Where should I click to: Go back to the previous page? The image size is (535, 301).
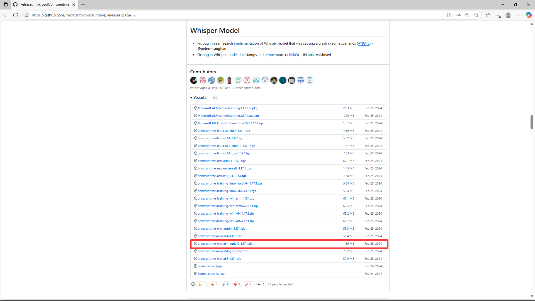click(x=6, y=15)
